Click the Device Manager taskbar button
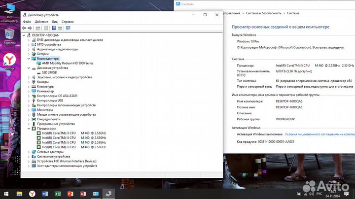 (x=108, y=194)
